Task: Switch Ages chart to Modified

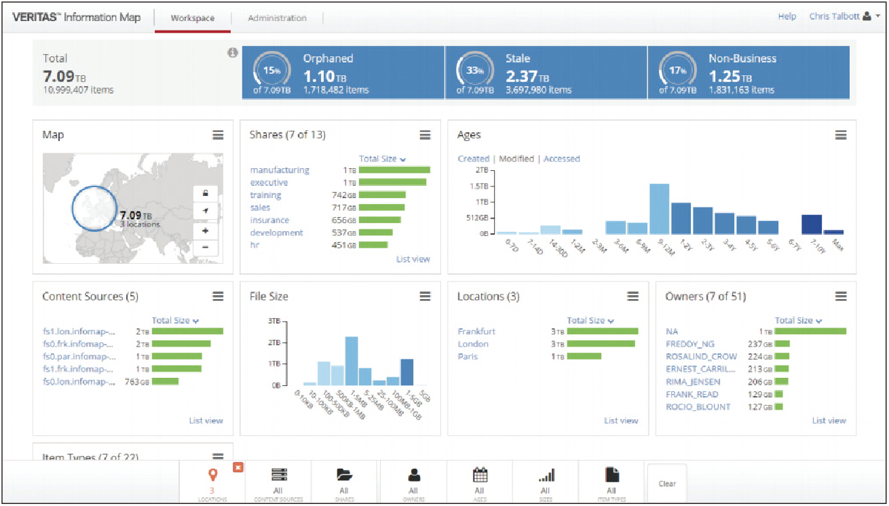Action: pyautogui.click(x=516, y=159)
